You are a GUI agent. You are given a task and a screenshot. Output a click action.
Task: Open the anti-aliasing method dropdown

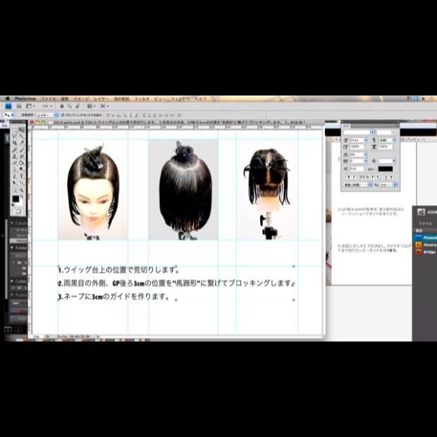tap(388, 185)
